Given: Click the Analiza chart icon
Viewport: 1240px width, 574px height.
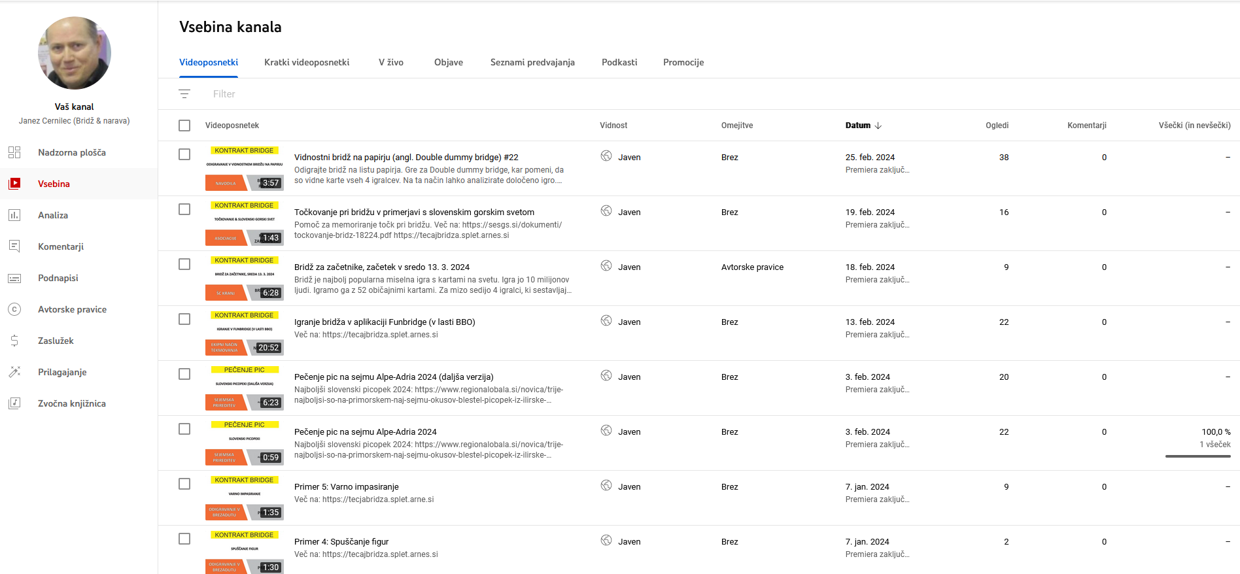Looking at the screenshot, I should click(x=14, y=215).
